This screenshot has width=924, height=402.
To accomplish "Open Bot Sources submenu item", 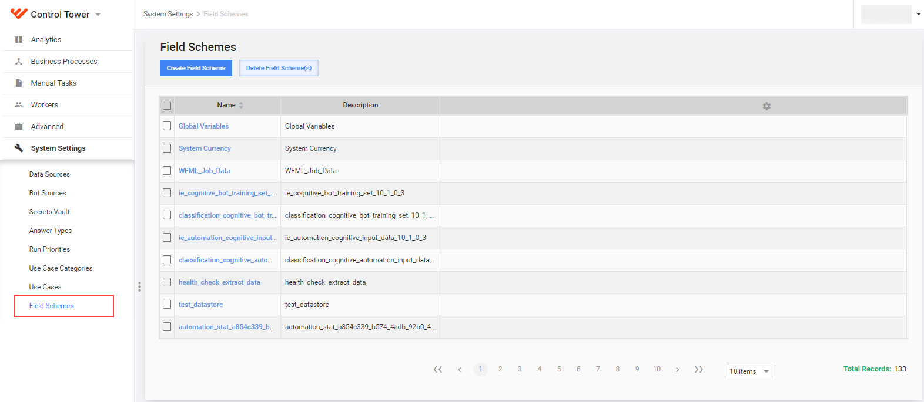I will click(48, 193).
